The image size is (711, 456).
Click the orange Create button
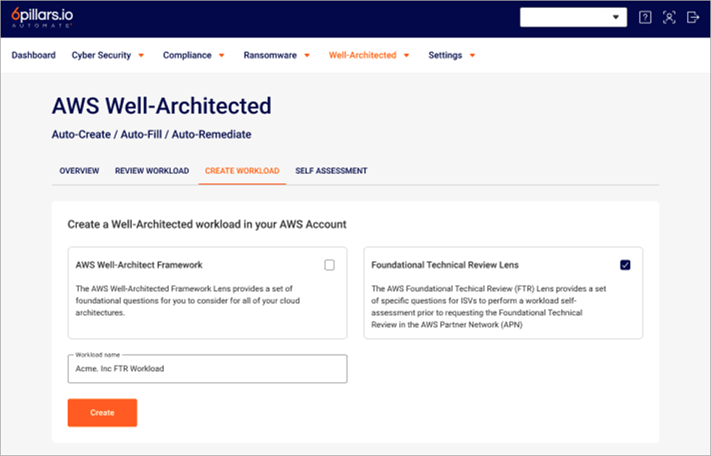[x=102, y=413]
